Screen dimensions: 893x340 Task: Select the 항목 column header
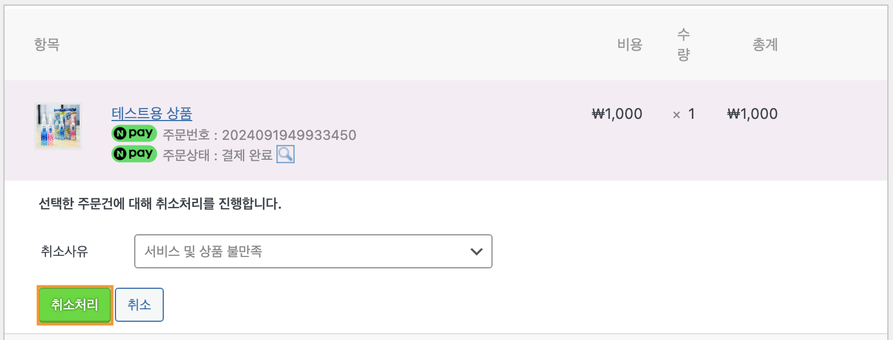tap(47, 44)
